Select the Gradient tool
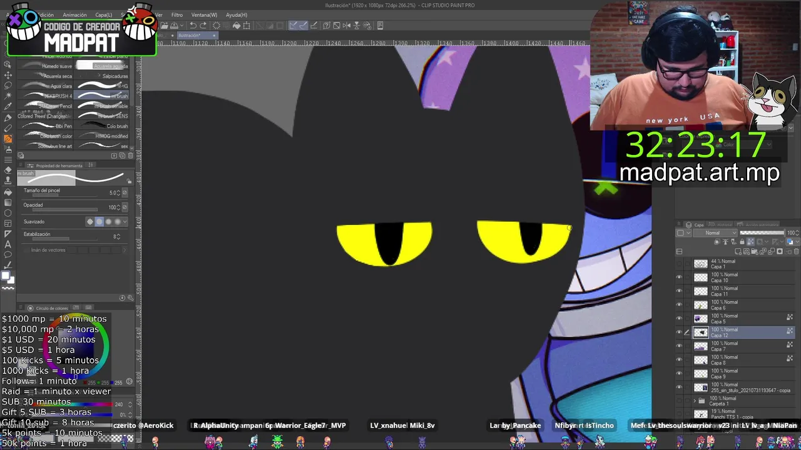The width and height of the screenshot is (801, 450). tap(8, 202)
